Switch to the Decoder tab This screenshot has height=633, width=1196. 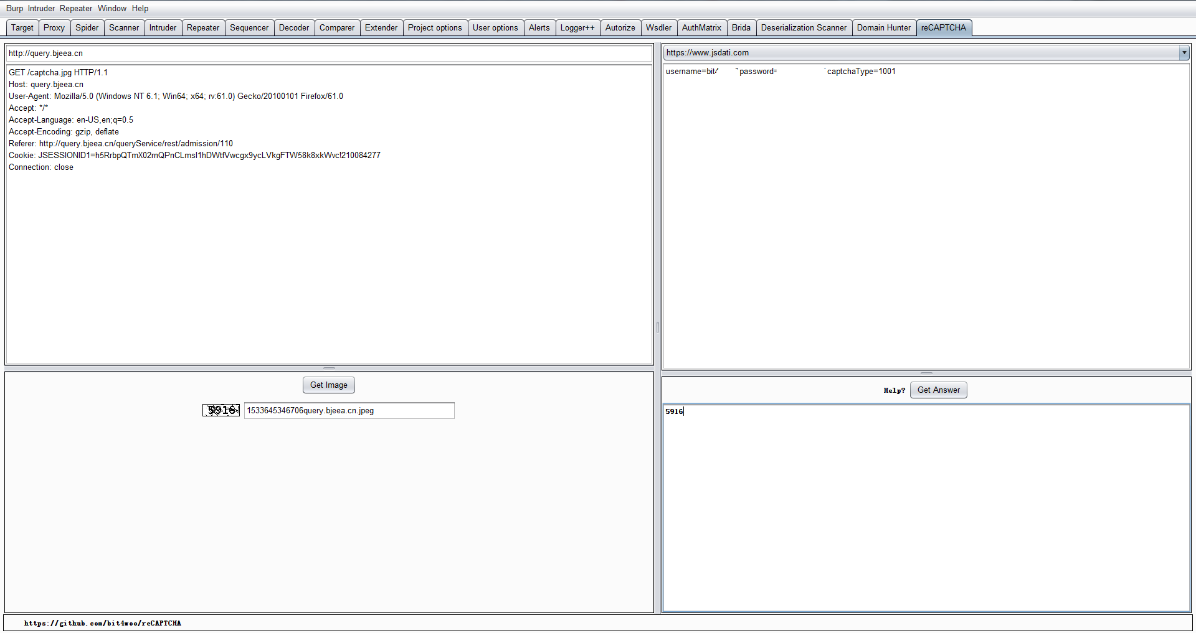[294, 27]
